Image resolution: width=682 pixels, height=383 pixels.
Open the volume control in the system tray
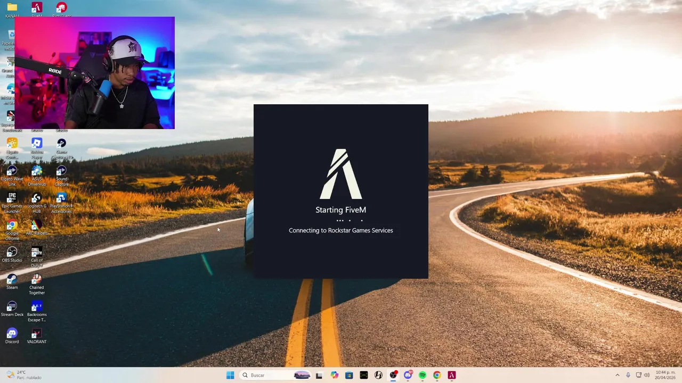647,375
